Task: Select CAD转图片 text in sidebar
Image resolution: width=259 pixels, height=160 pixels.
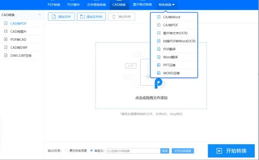Action: (x=18, y=31)
